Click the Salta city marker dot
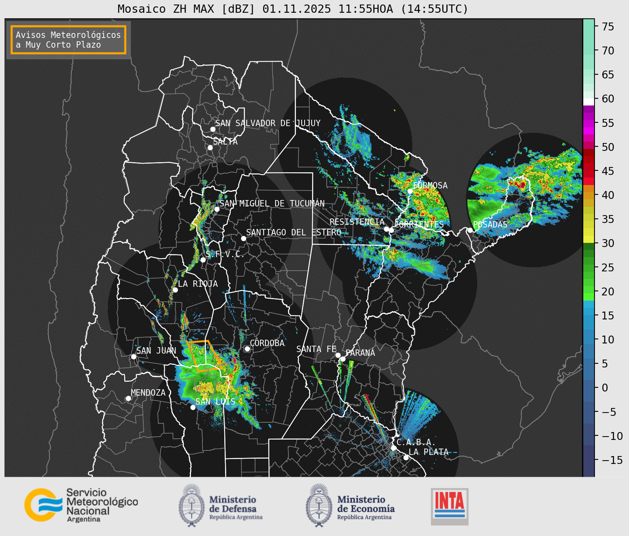Viewport: 629px width, 536px height. coord(210,148)
